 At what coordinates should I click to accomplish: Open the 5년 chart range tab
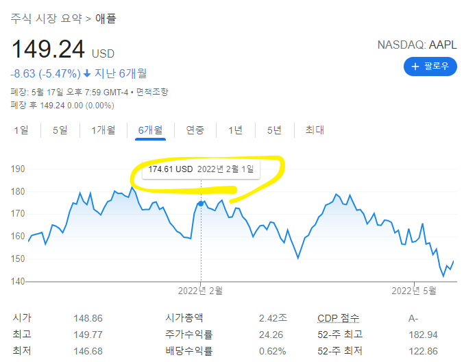[x=274, y=130]
